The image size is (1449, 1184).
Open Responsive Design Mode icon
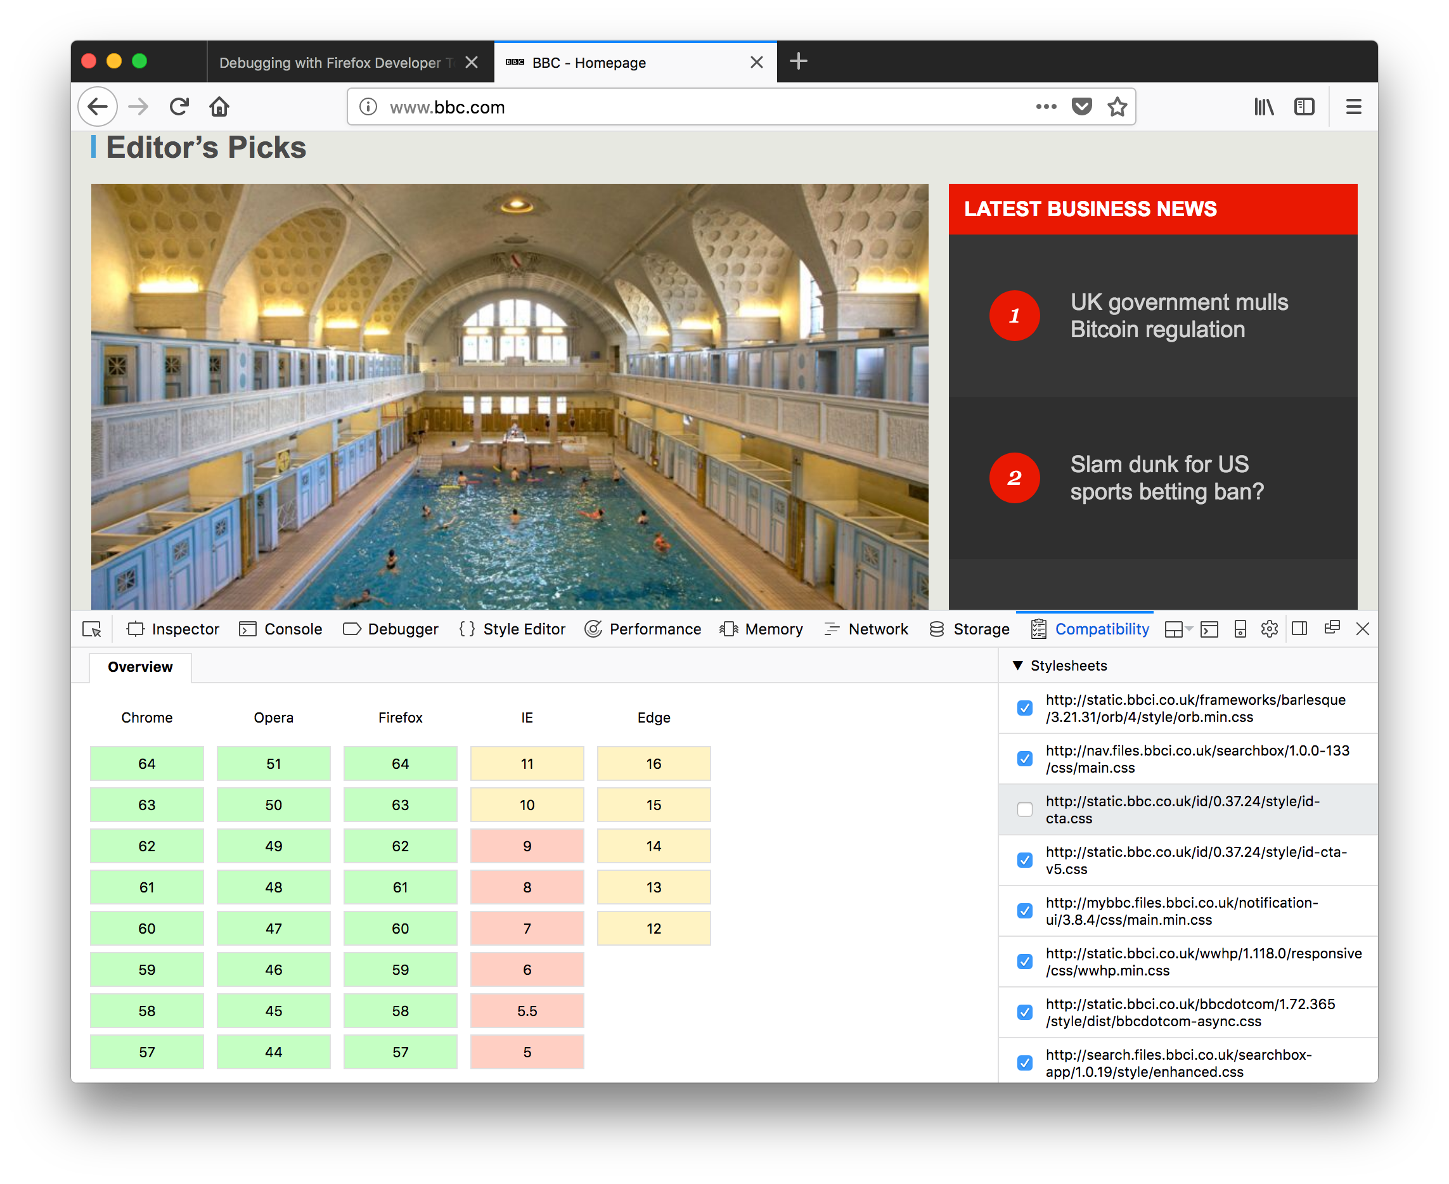(x=1240, y=629)
